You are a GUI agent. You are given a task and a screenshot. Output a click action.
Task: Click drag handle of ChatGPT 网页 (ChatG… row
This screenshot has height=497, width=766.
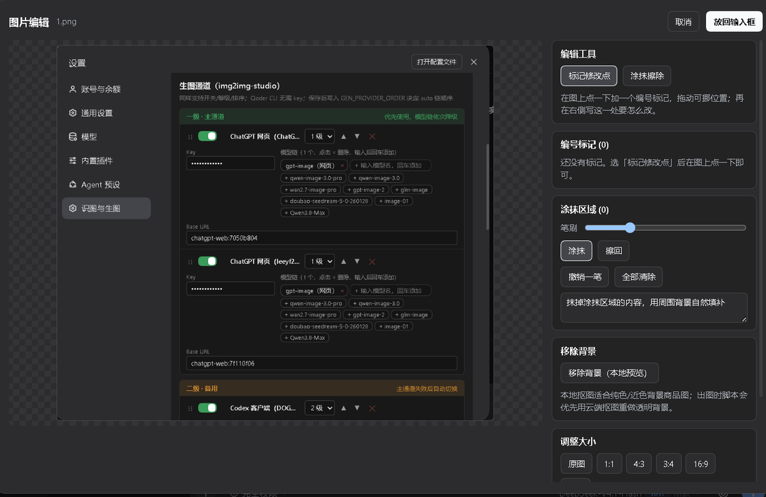[x=190, y=137]
